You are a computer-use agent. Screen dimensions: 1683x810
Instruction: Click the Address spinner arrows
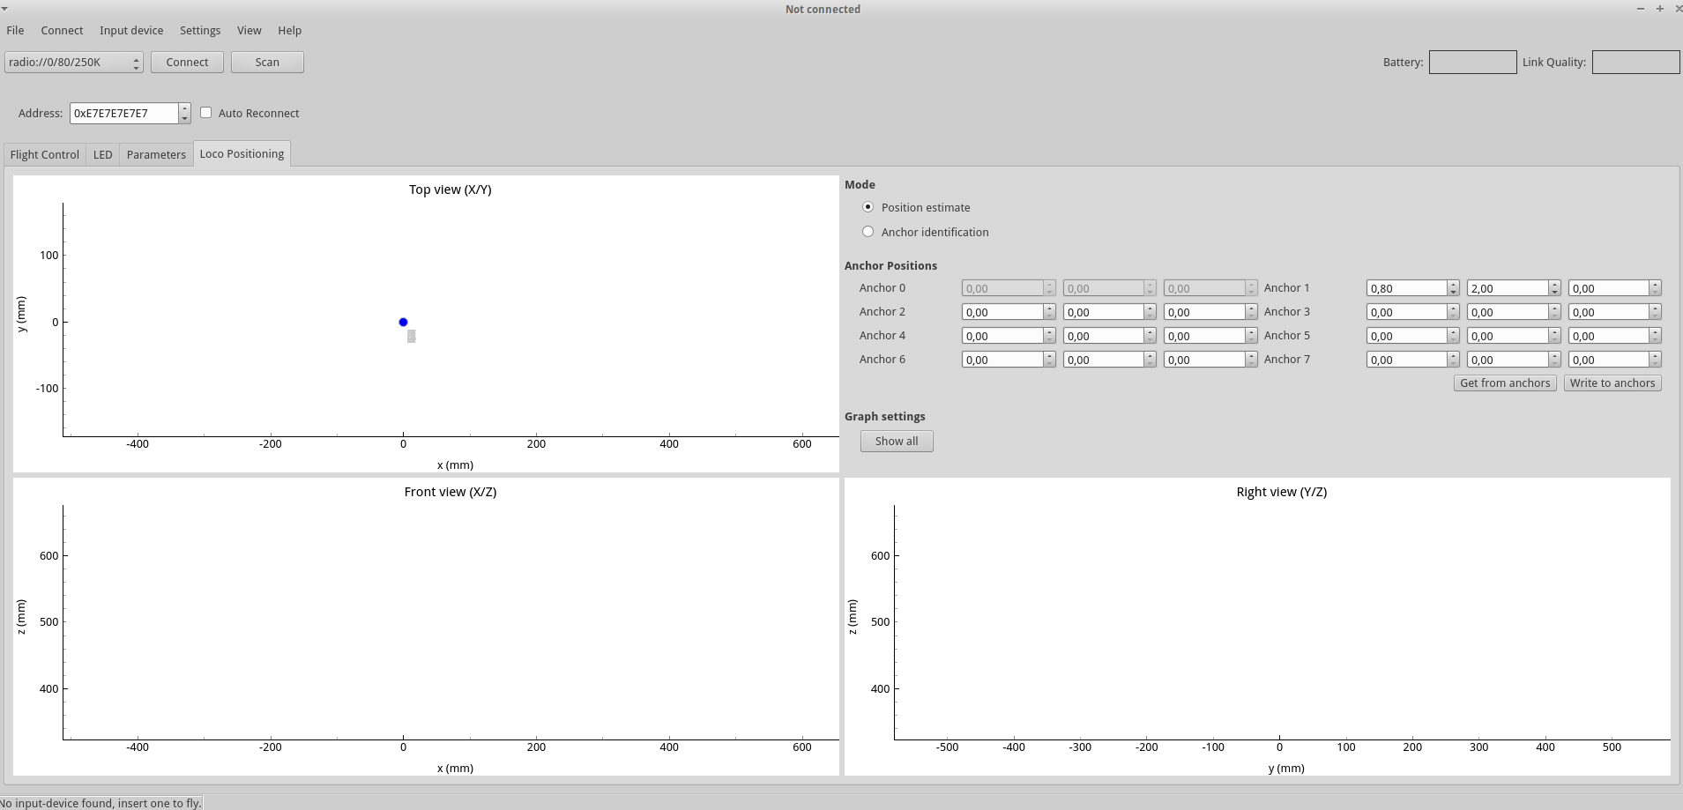click(184, 113)
